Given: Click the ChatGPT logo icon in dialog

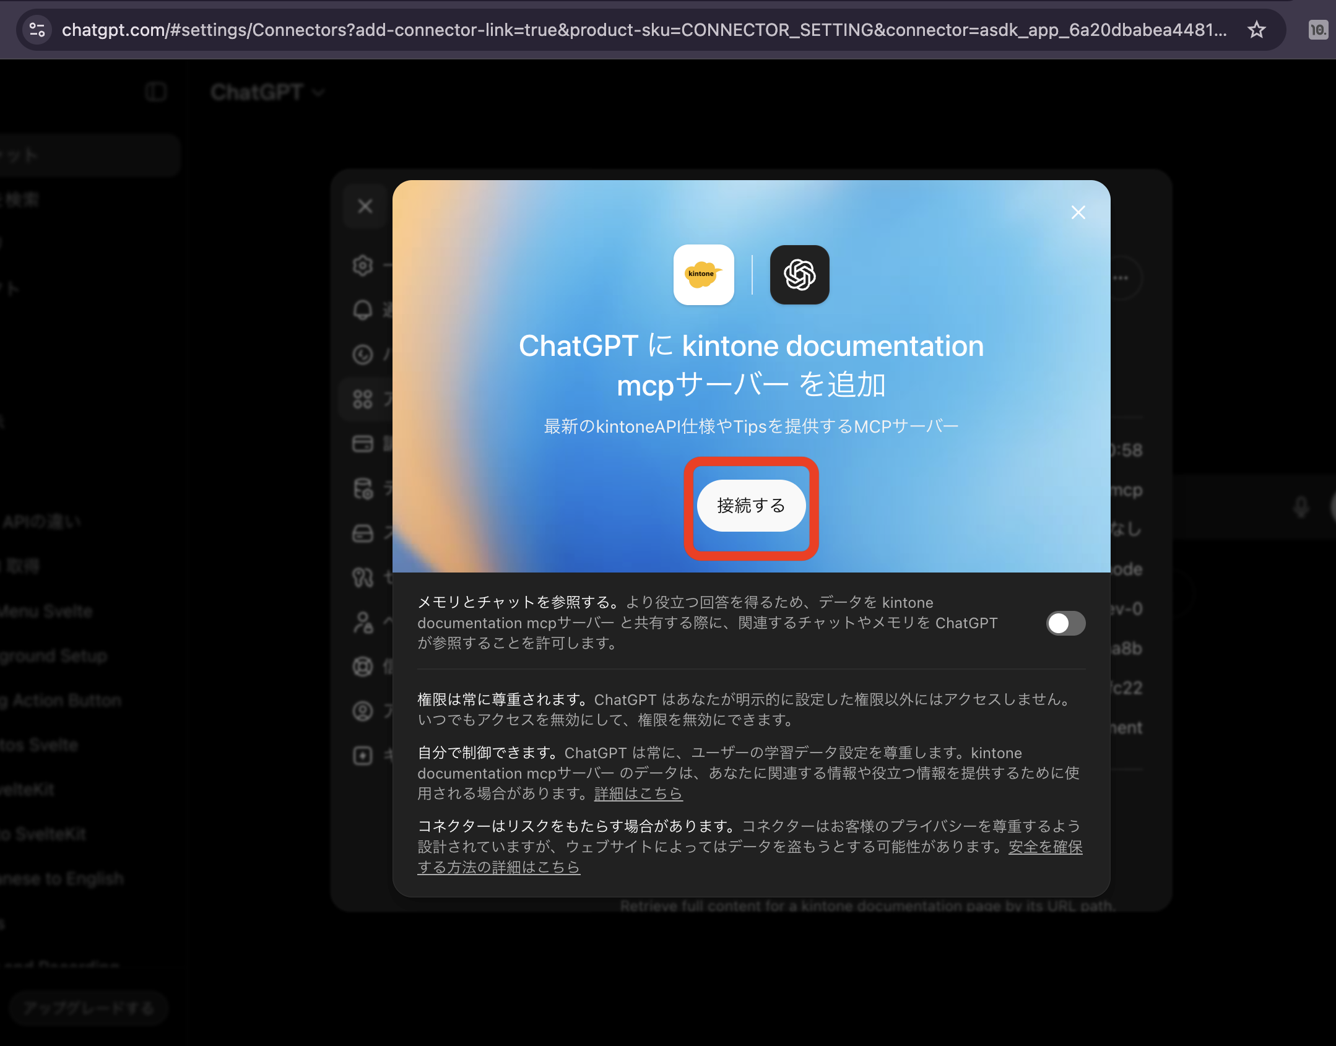Looking at the screenshot, I should [799, 275].
